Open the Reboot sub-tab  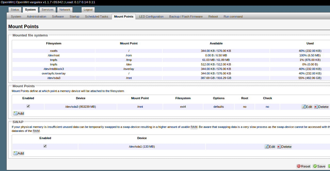tap(213, 16)
